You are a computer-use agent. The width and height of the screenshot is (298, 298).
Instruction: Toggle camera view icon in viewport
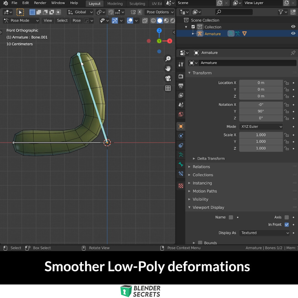click(168, 78)
